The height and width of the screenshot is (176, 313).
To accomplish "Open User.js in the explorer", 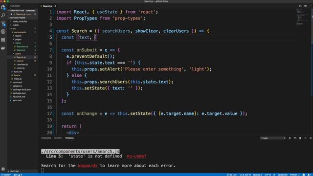I will tap(20, 61).
